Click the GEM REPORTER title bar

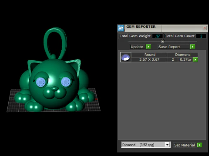click(162, 28)
